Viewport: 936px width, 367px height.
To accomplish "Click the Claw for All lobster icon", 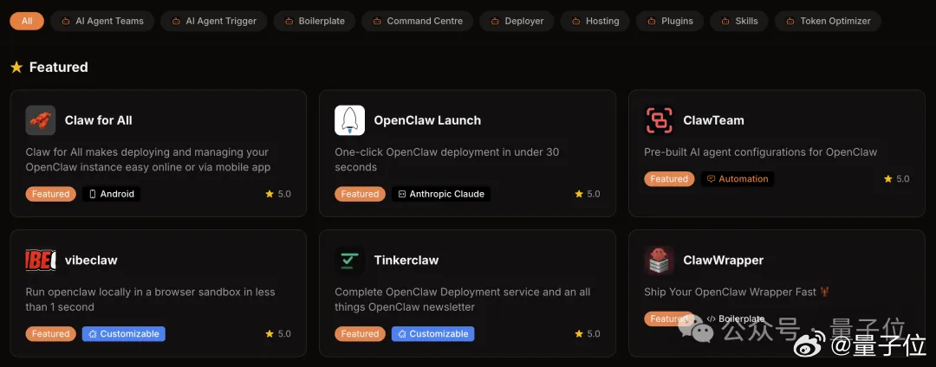I will coord(41,120).
